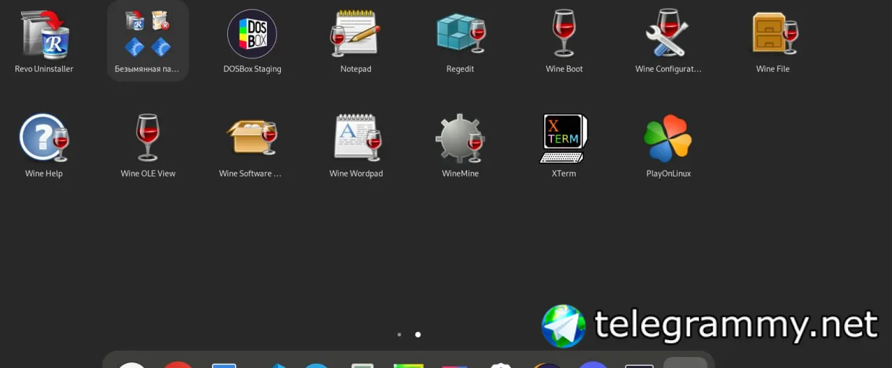This screenshot has height=368, width=892.
Task: Select the second app grid page dot
Action: tap(417, 335)
